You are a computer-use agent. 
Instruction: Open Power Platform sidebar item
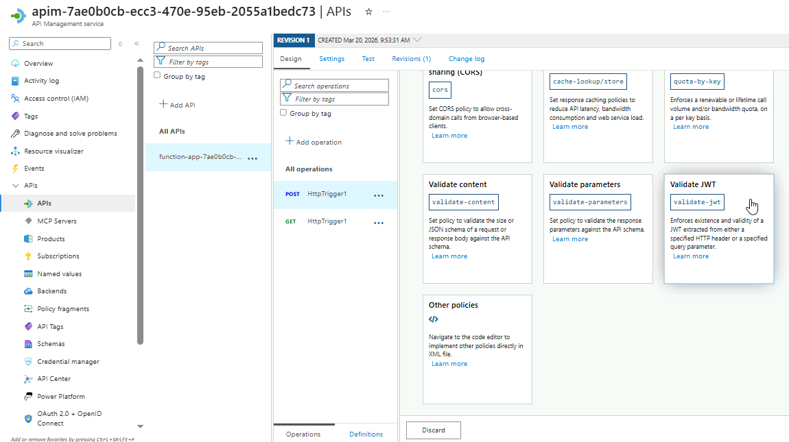pyautogui.click(x=61, y=396)
